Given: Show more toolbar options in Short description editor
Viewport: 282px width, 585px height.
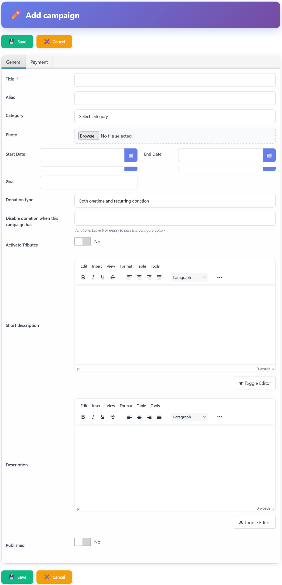Looking at the screenshot, I should click(x=219, y=277).
